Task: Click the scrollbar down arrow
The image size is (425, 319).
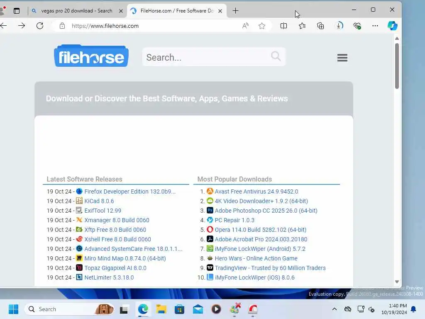Action: click(x=397, y=282)
